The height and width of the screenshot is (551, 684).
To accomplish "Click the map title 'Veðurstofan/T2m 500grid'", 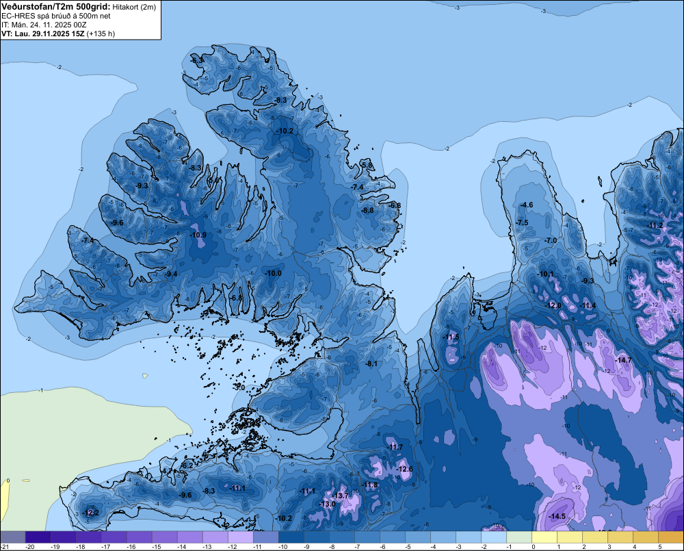I will click(55, 7).
